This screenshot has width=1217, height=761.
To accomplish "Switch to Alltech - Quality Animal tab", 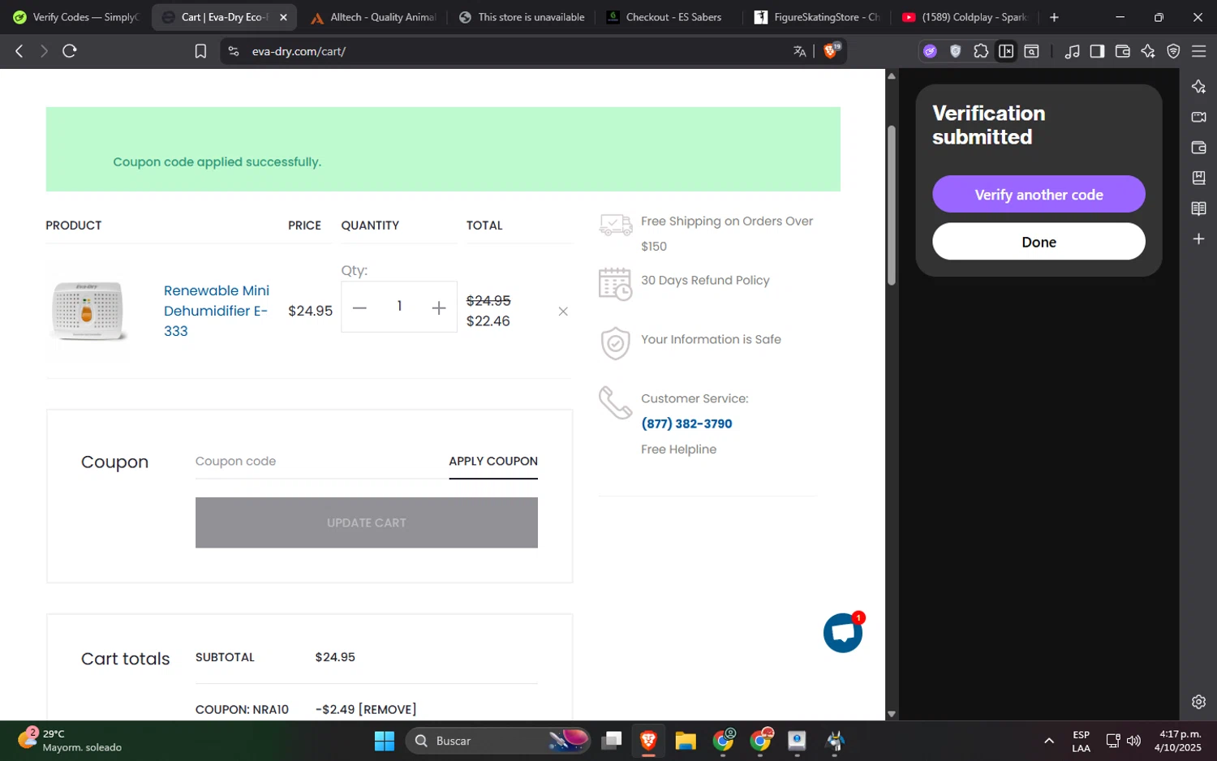I will tap(373, 17).
